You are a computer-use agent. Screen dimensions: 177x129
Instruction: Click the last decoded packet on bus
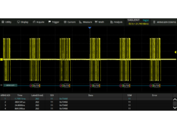click(x=155, y=86)
